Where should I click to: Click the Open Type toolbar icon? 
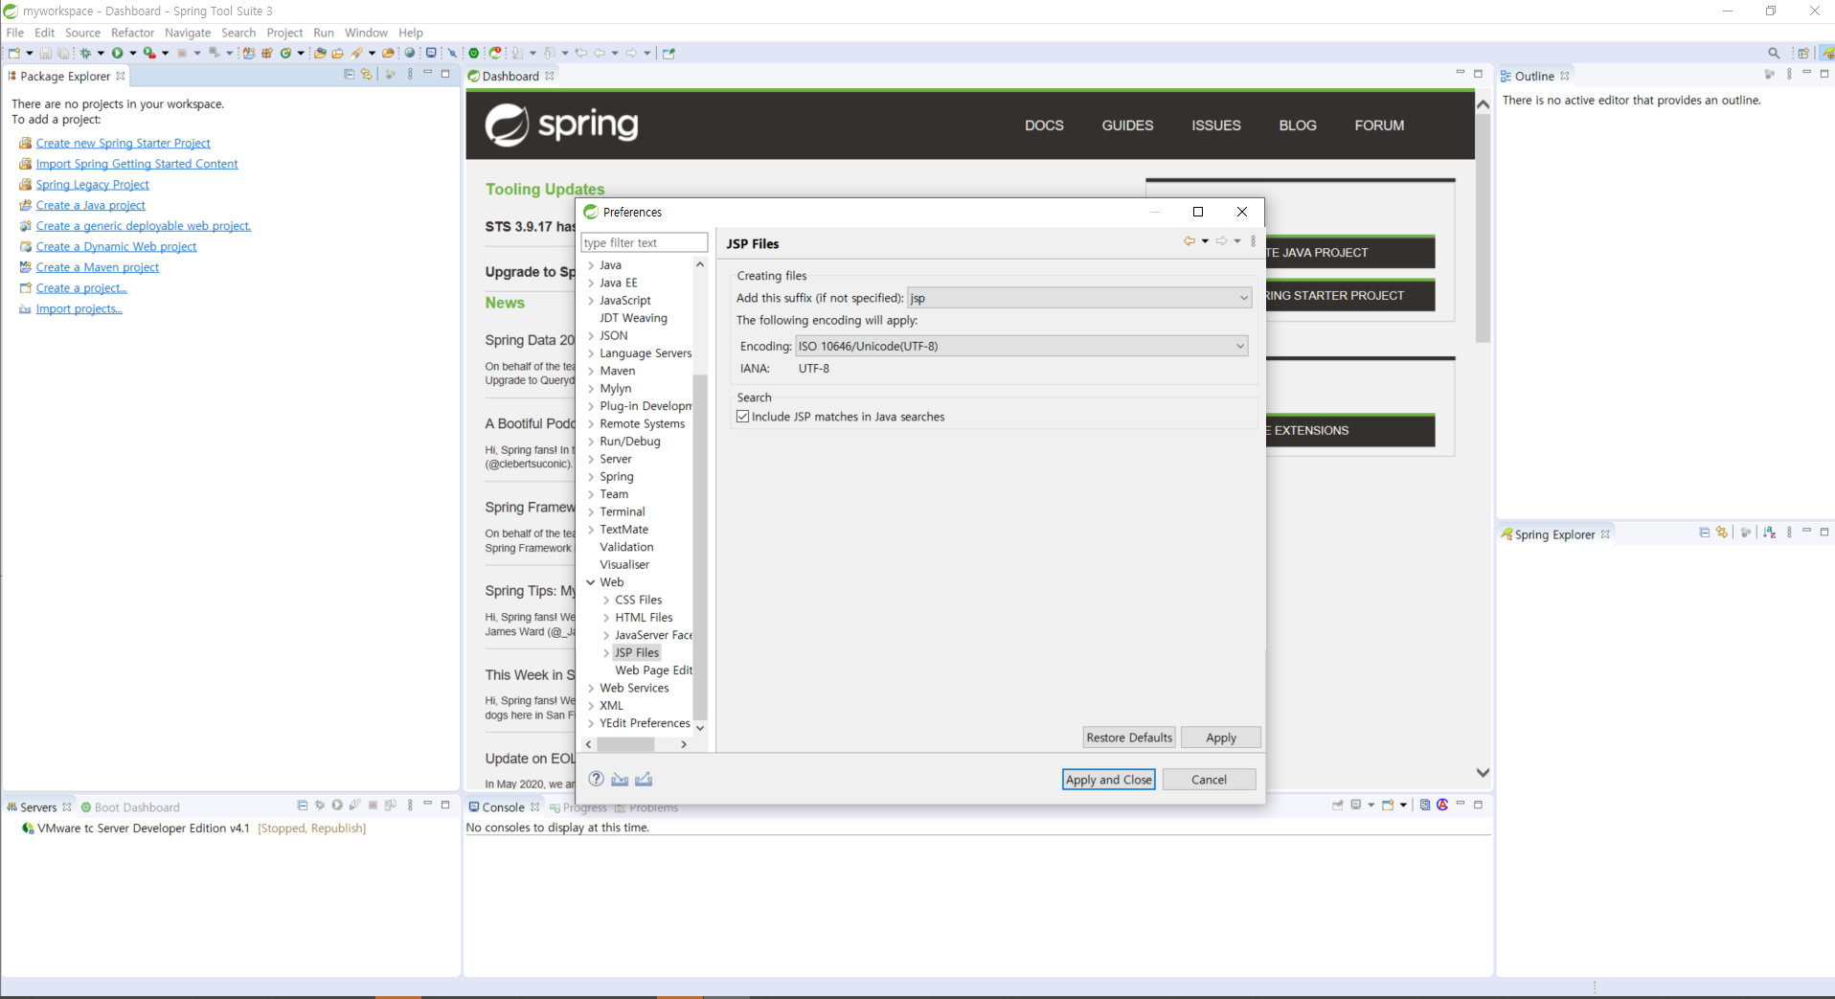coord(320,54)
